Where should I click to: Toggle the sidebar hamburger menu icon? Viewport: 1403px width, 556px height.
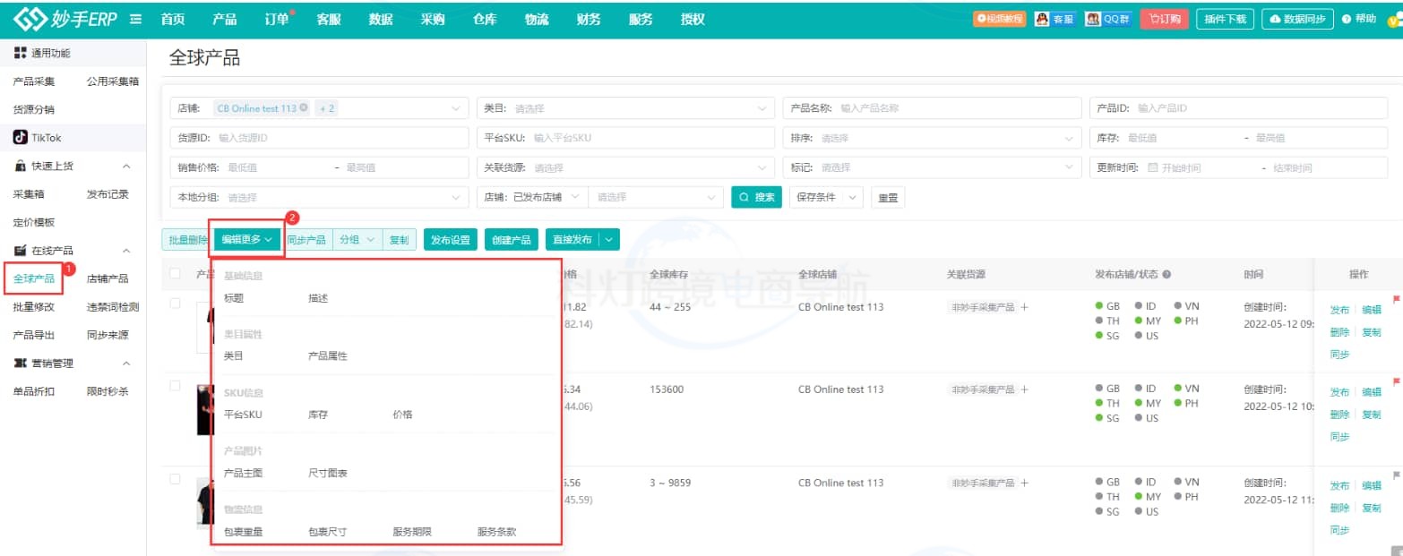pyautogui.click(x=136, y=19)
